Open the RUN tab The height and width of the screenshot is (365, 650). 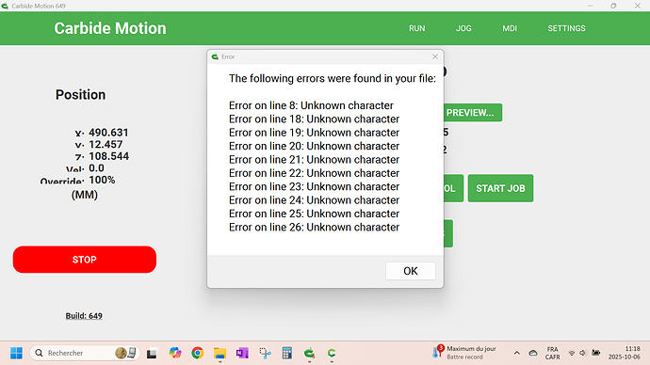pos(417,28)
